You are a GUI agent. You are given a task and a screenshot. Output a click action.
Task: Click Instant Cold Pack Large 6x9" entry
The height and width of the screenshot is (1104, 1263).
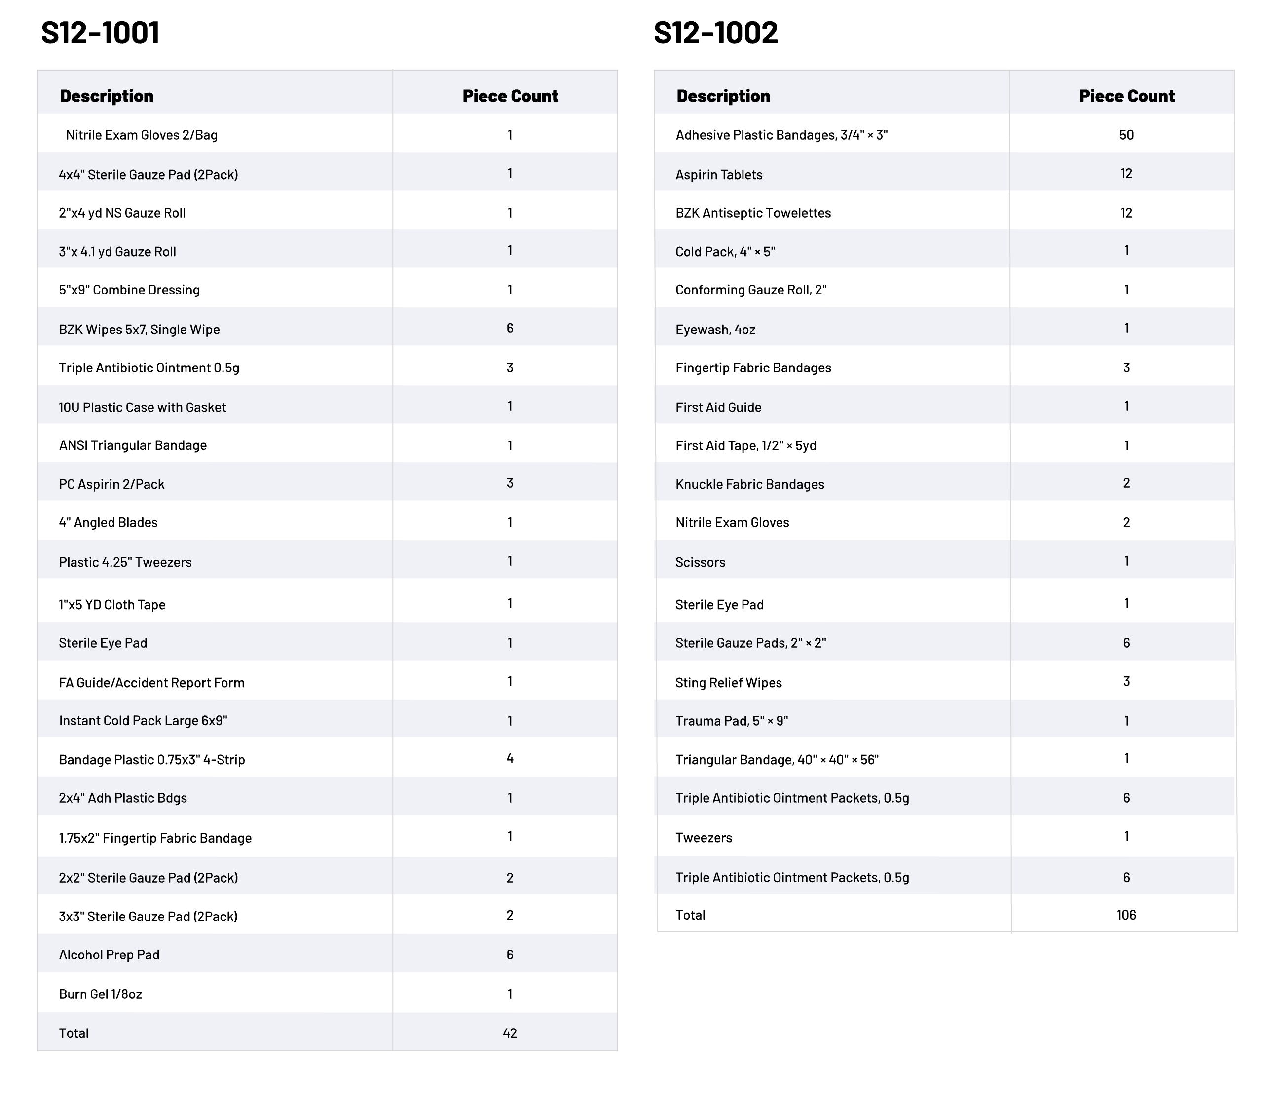click(143, 721)
